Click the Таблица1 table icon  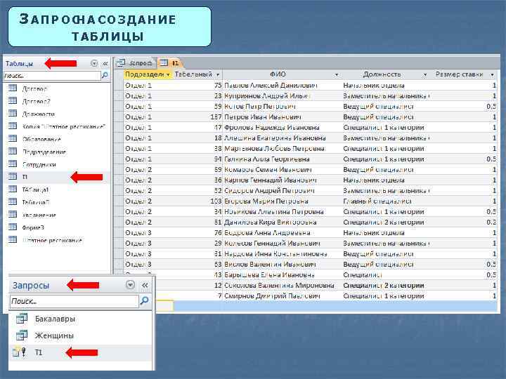[12, 189]
